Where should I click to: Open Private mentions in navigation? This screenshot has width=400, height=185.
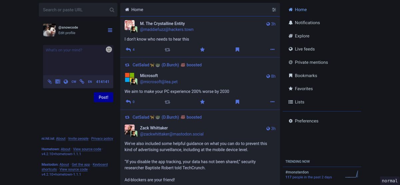(x=308, y=62)
